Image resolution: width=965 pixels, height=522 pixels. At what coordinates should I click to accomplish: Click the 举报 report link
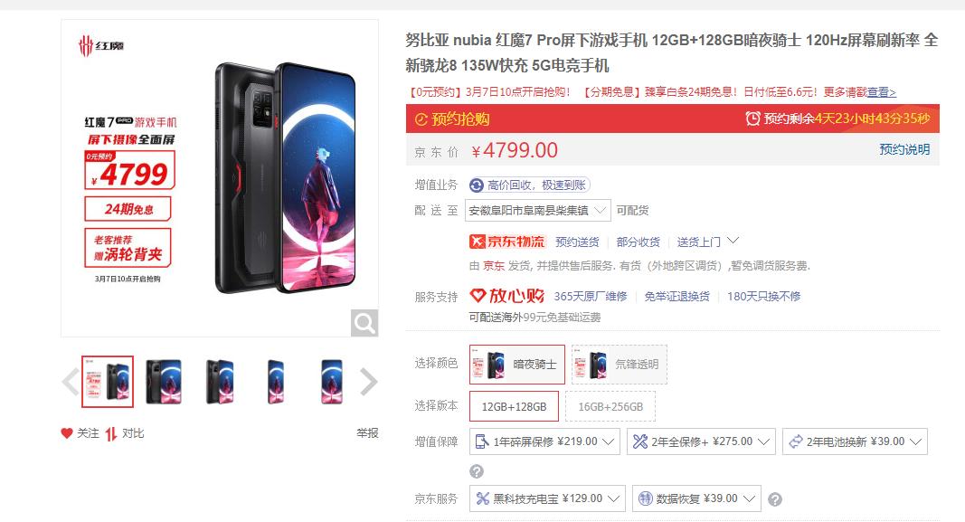[367, 433]
